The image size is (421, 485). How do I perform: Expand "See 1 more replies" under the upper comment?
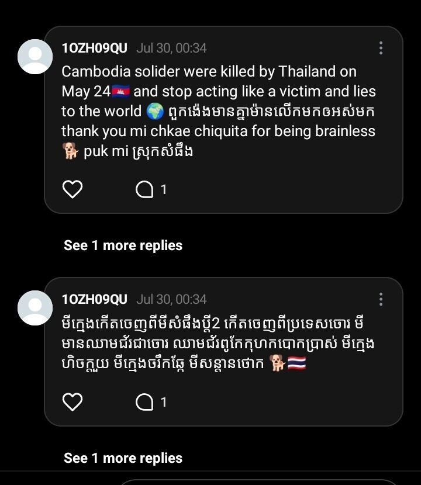point(123,245)
